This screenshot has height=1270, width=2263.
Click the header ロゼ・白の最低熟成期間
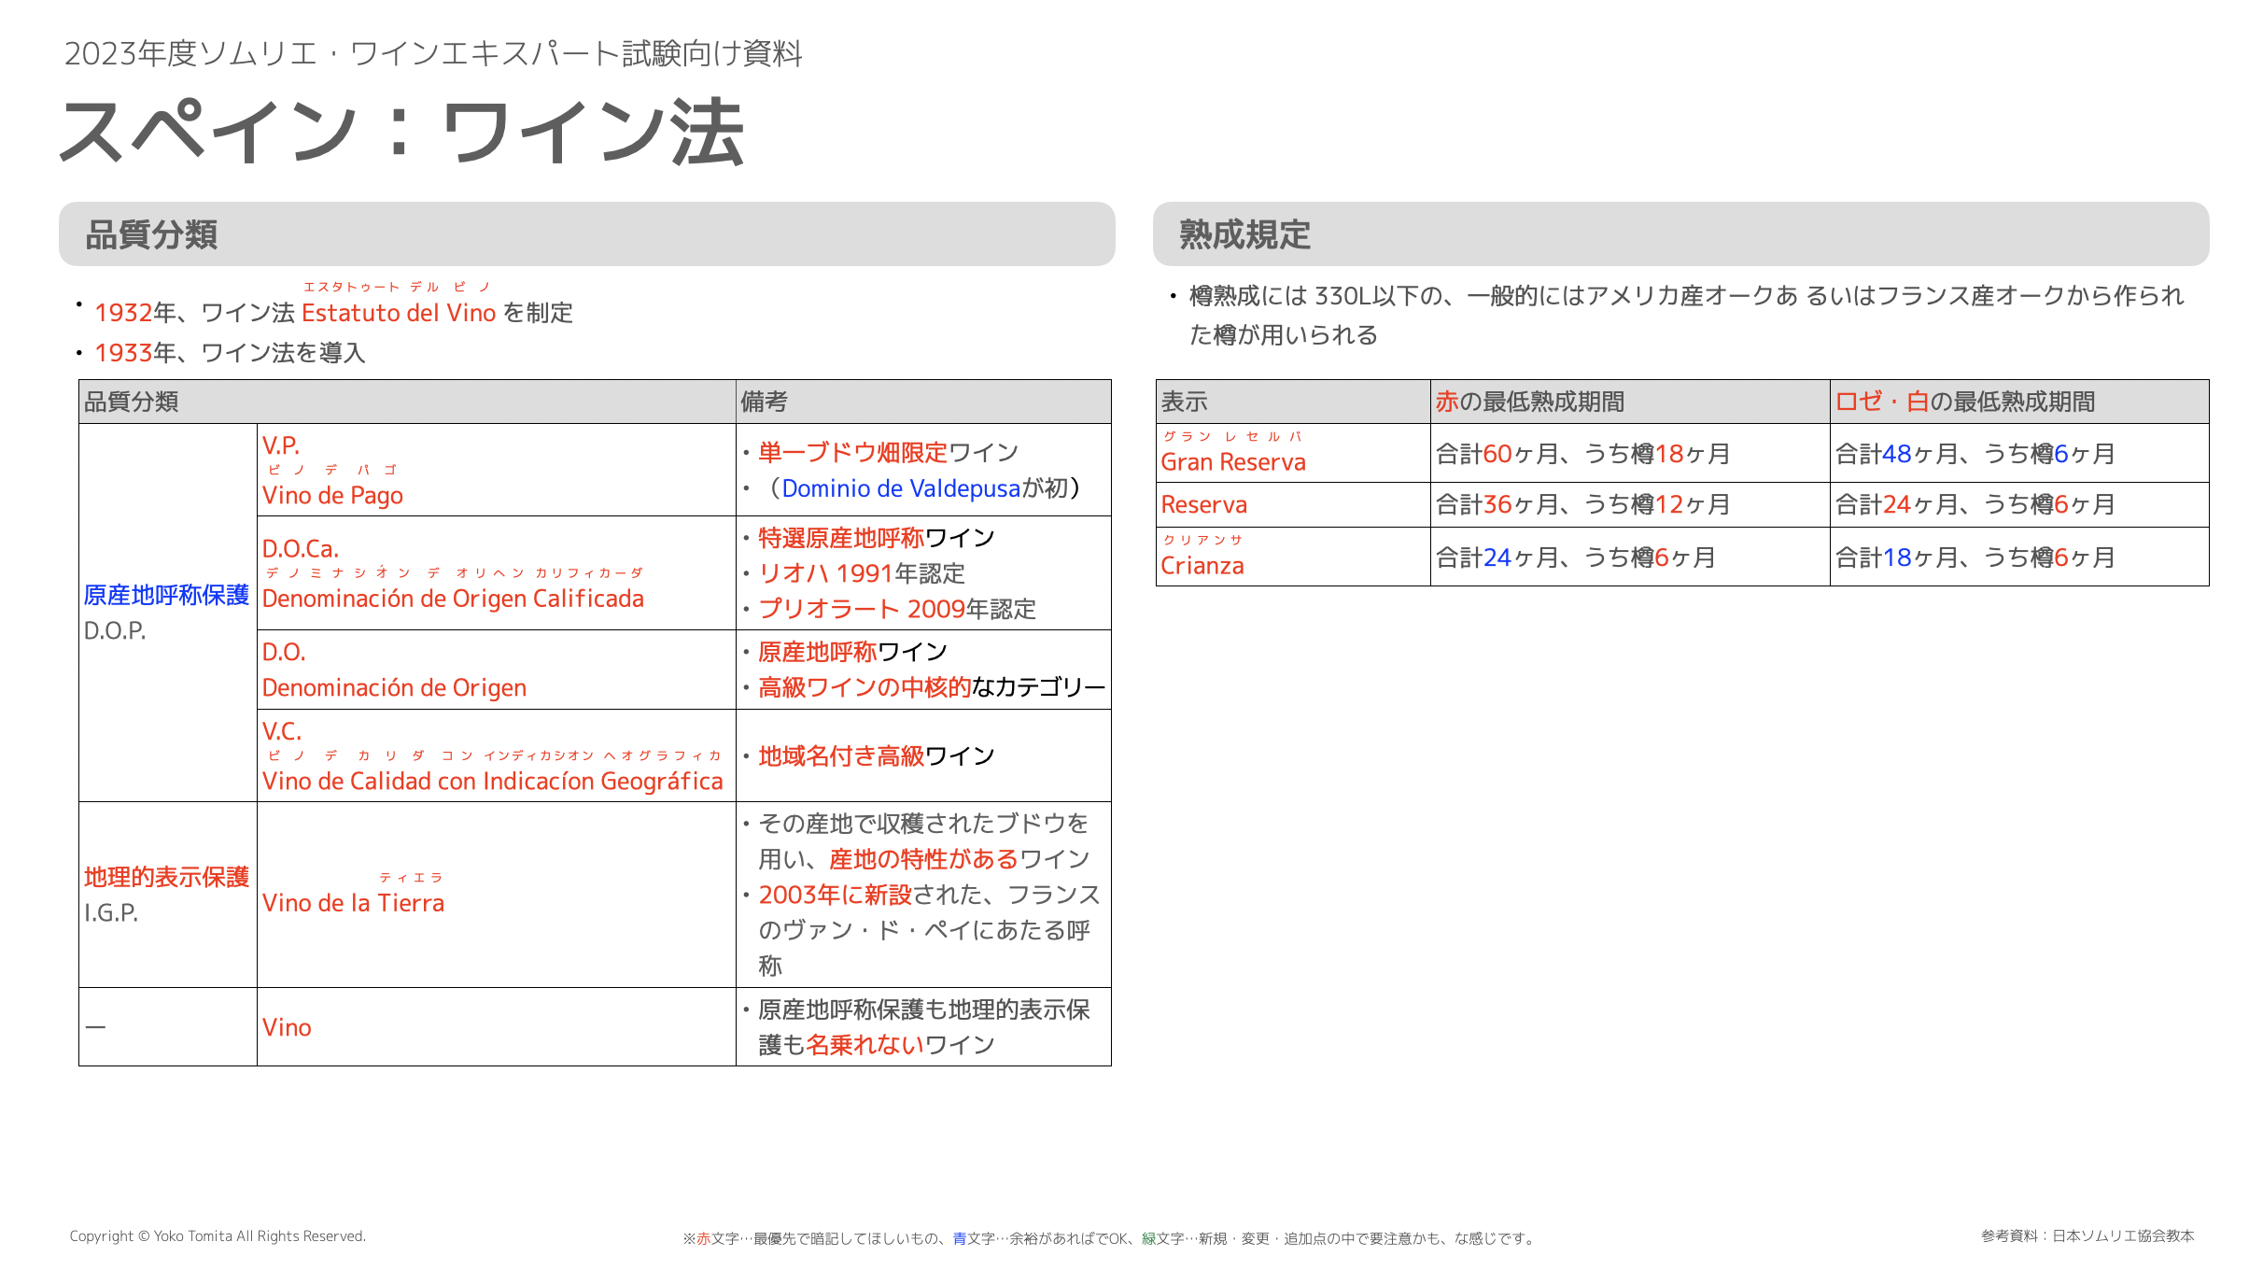tap(2018, 402)
